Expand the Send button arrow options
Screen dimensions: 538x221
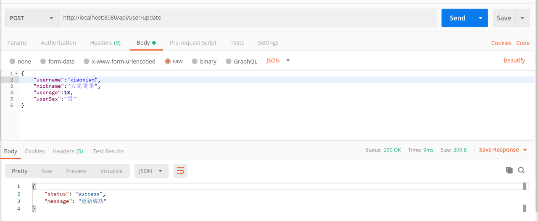click(480, 18)
